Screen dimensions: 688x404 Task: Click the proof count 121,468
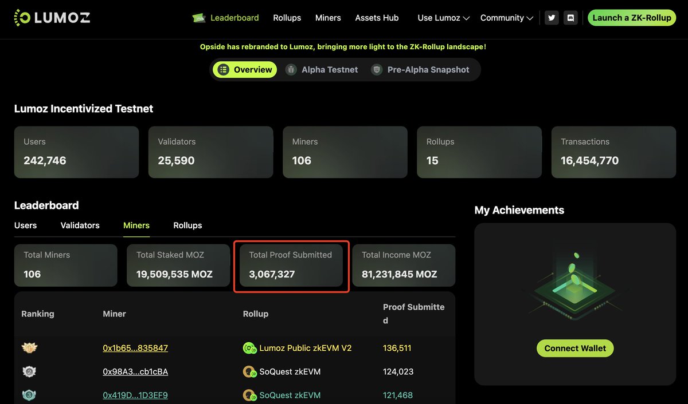pyautogui.click(x=398, y=395)
